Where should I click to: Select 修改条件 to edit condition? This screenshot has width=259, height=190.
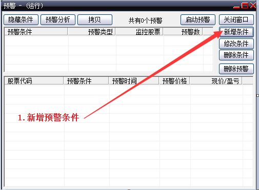point(236,44)
